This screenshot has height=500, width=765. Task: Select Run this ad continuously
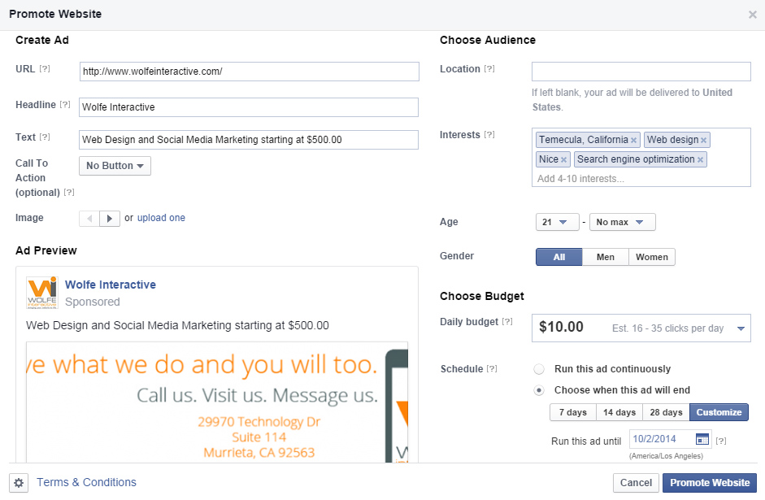pyautogui.click(x=539, y=369)
